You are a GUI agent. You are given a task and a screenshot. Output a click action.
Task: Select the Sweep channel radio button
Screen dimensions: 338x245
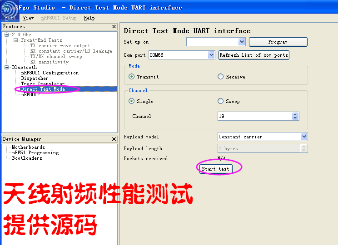[x=220, y=101]
